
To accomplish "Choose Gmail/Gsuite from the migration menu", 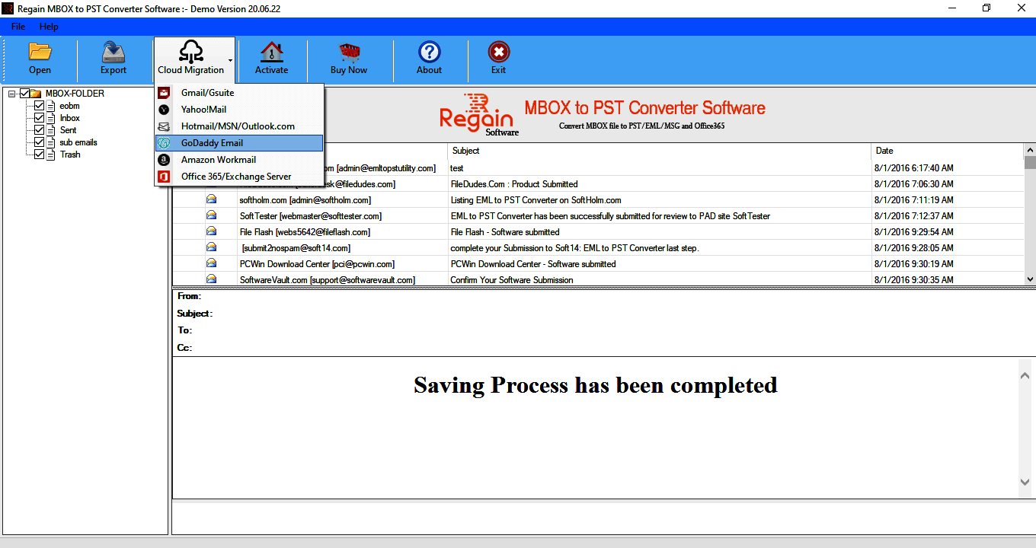I will point(239,93).
